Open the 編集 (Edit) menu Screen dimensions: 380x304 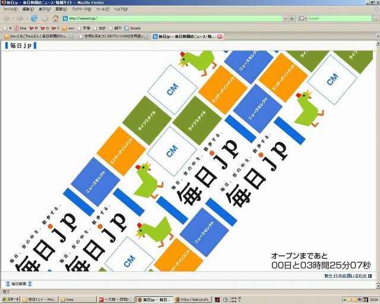[x=28, y=9]
